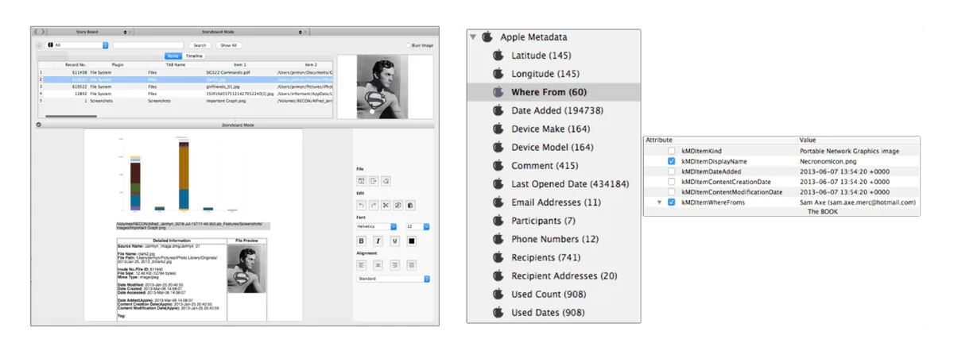Uncheck the kMDItemDisplayName attribute checkbox
Viewport: 954px width, 362px height.
click(673, 160)
